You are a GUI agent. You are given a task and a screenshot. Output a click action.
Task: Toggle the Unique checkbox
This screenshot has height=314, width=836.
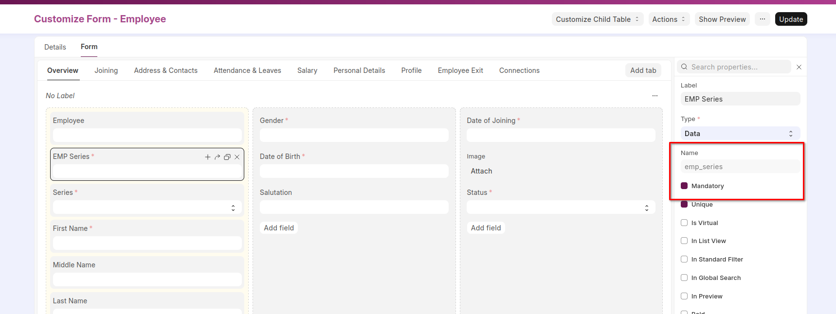pyautogui.click(x=684, y=204)
